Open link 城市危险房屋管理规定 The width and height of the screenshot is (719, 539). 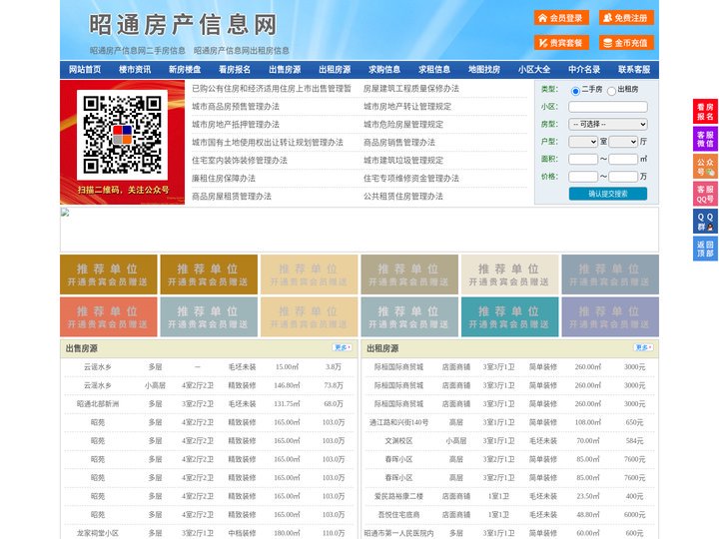pos(403,124)
